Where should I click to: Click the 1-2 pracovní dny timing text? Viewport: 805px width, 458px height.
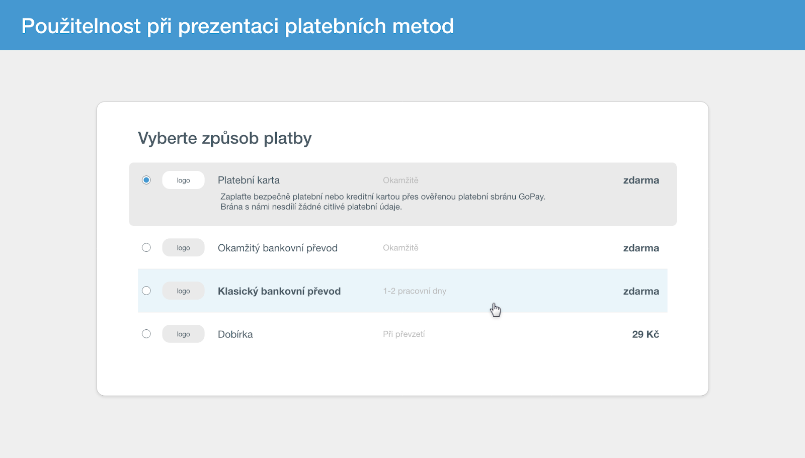pos(415,291)
